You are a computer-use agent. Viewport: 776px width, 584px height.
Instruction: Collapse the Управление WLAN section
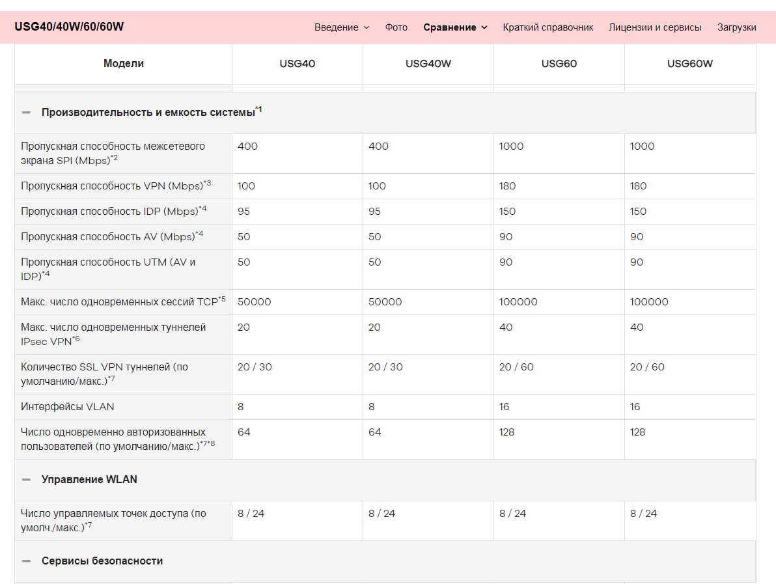(x=26, y=480)
